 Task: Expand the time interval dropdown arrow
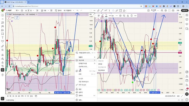(x=33, y=11)
